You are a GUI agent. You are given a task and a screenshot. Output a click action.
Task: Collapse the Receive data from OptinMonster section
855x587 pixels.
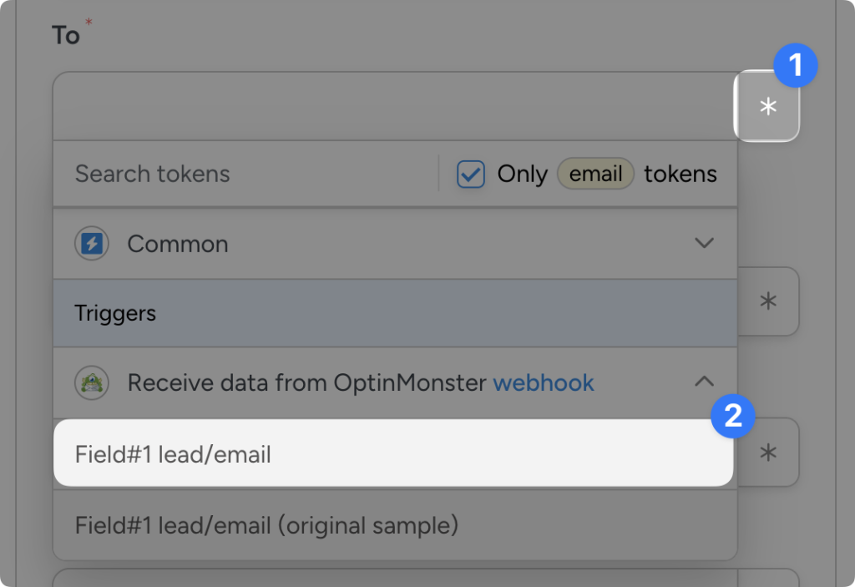pyautogui.click(x=704, y=382)
